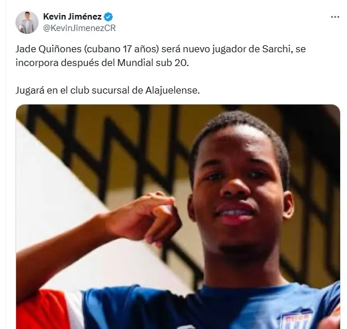Image resolution: width=347 pixels, height=329 pixels.
Task: Open the Kevin Jiménez display name link
Action: [x=72, y=17]
